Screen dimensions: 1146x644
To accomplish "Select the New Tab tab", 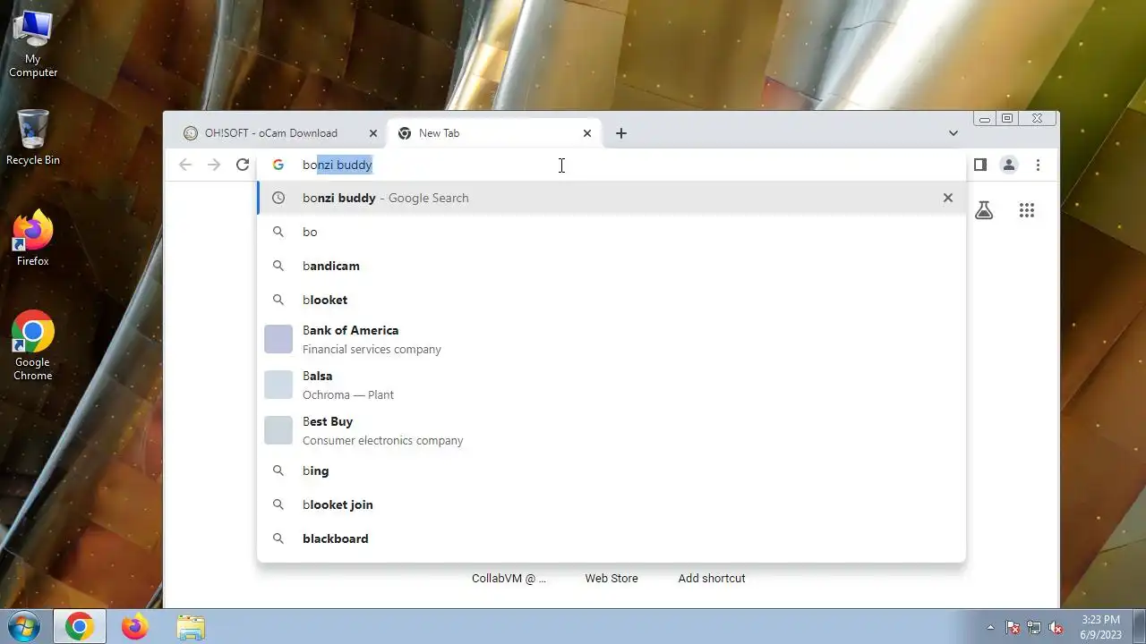I will (495, 133).
